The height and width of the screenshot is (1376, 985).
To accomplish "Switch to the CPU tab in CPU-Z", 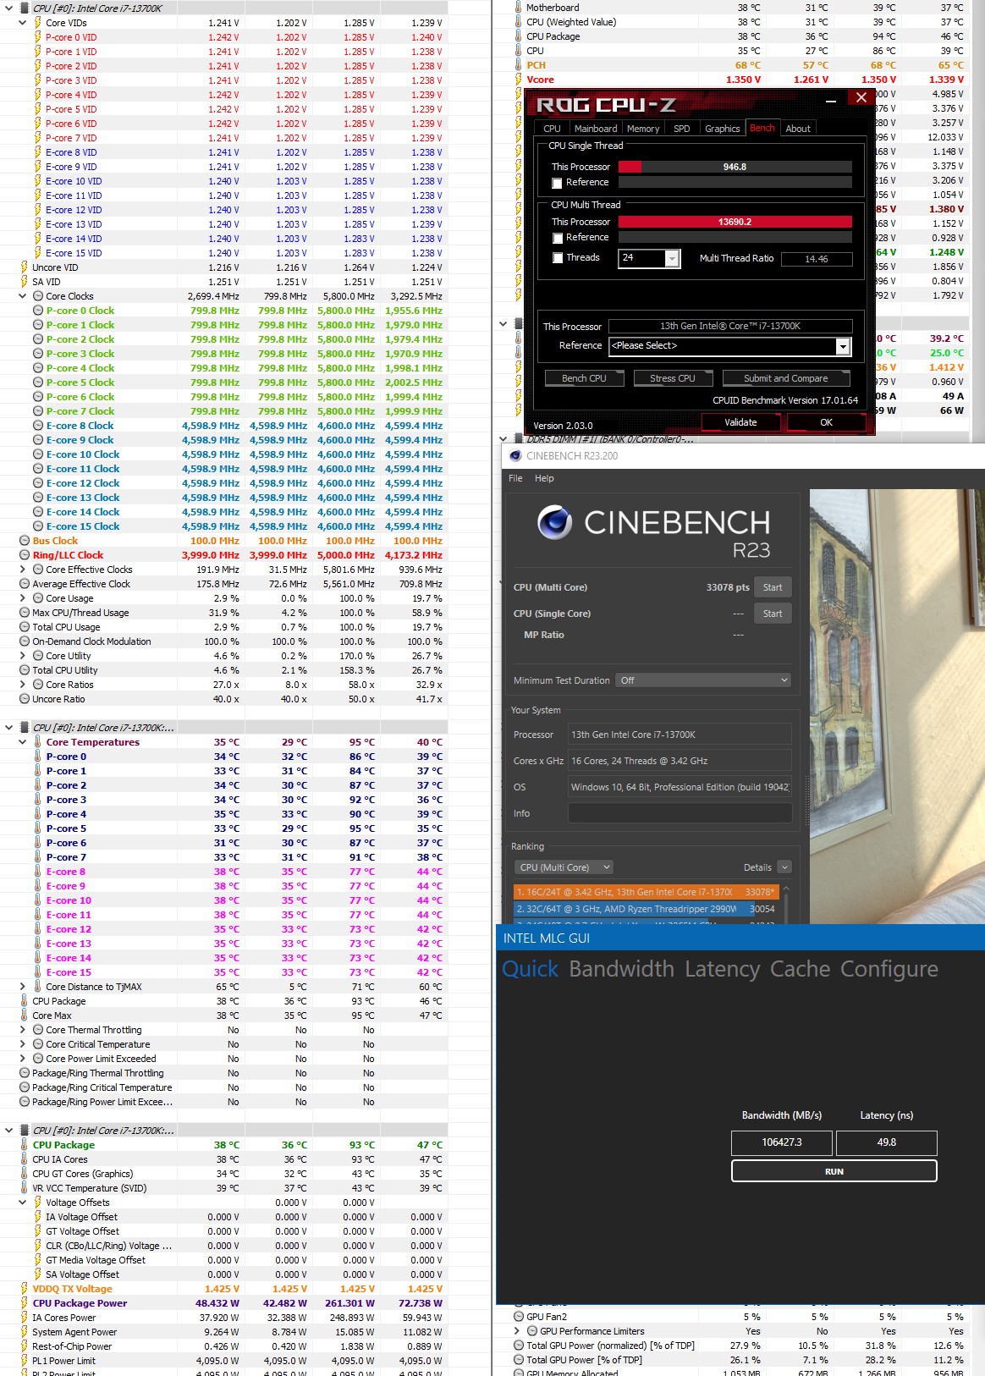I will click(552, 129).
